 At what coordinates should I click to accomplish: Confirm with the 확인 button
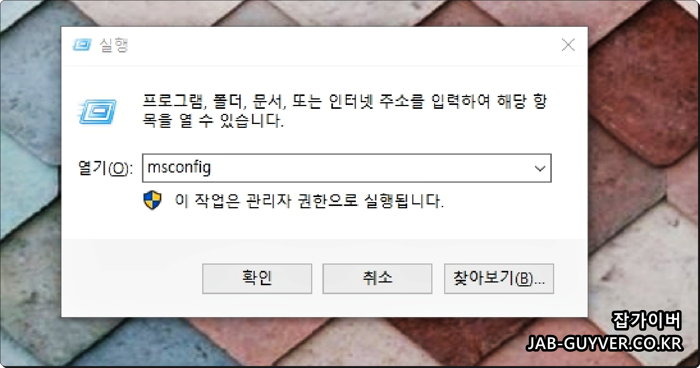tap(257, 279)
